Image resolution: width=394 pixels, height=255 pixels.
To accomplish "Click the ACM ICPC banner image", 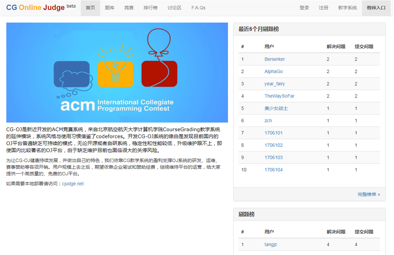I will click(117, 73).
